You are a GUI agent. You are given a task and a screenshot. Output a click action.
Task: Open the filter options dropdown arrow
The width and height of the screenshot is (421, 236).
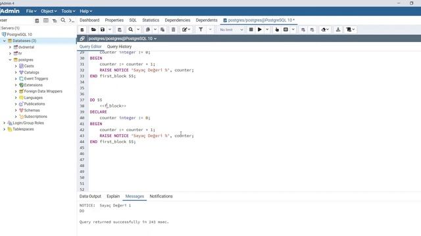(x=210, y=29)
